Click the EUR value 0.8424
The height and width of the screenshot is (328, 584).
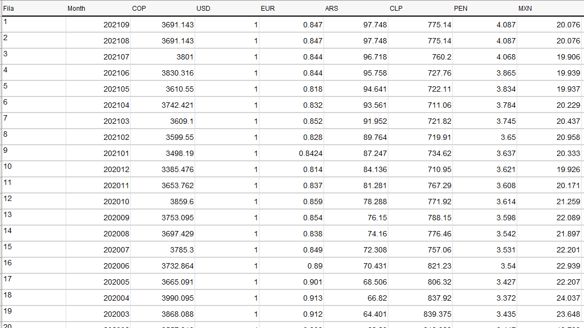(311, 153)
